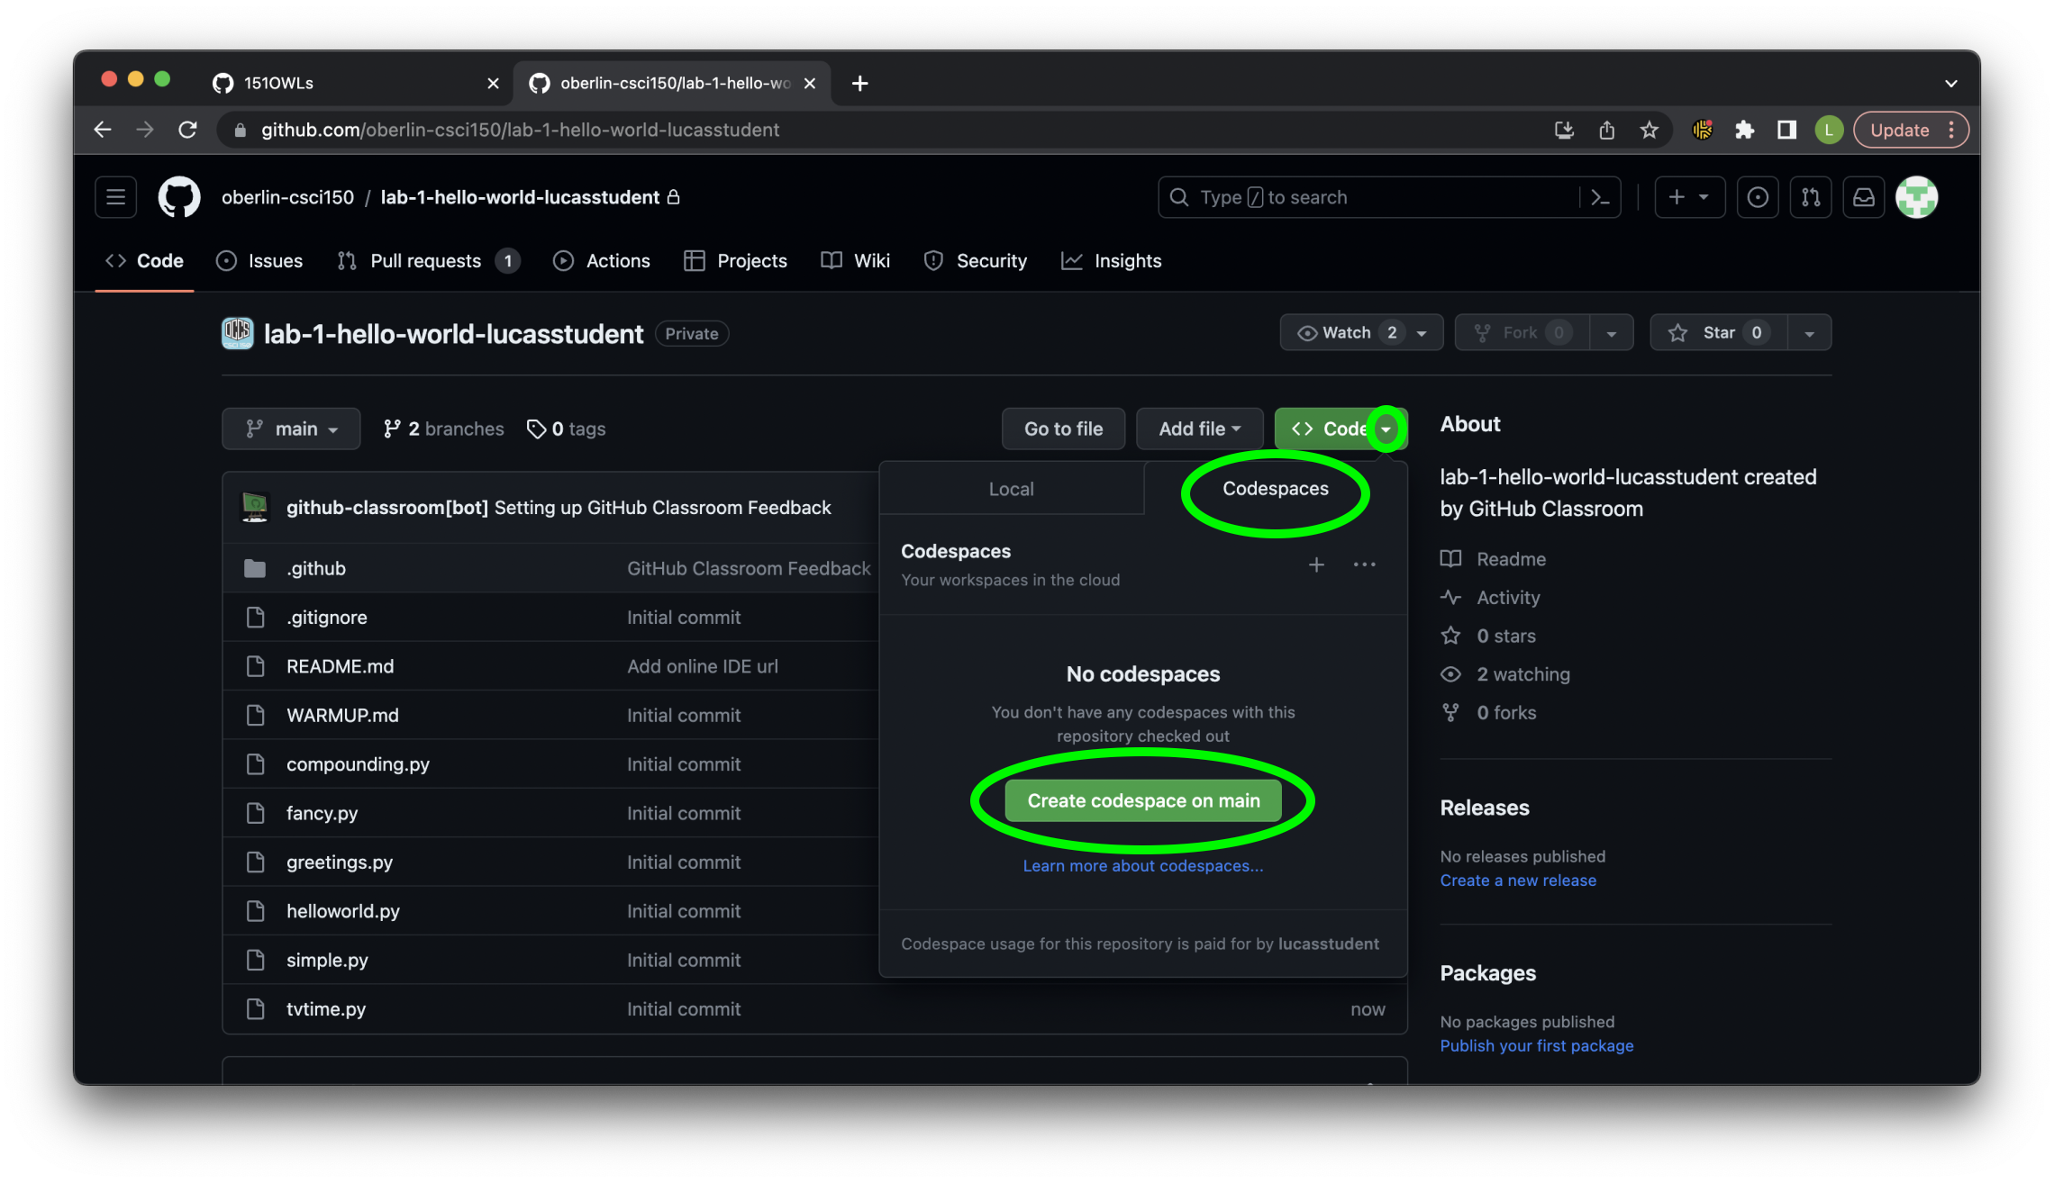The width and height of the screenshot is (2054, 1183).
Task: Open the browser extensions puzzle icon
Action: [x=1745, y=130]
